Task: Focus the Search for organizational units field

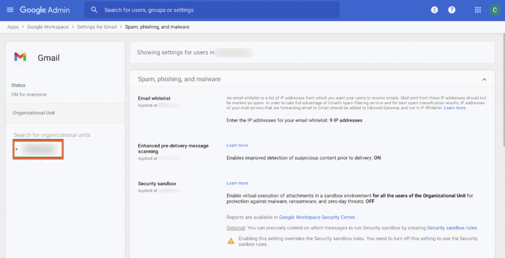Action: [63, 135]
